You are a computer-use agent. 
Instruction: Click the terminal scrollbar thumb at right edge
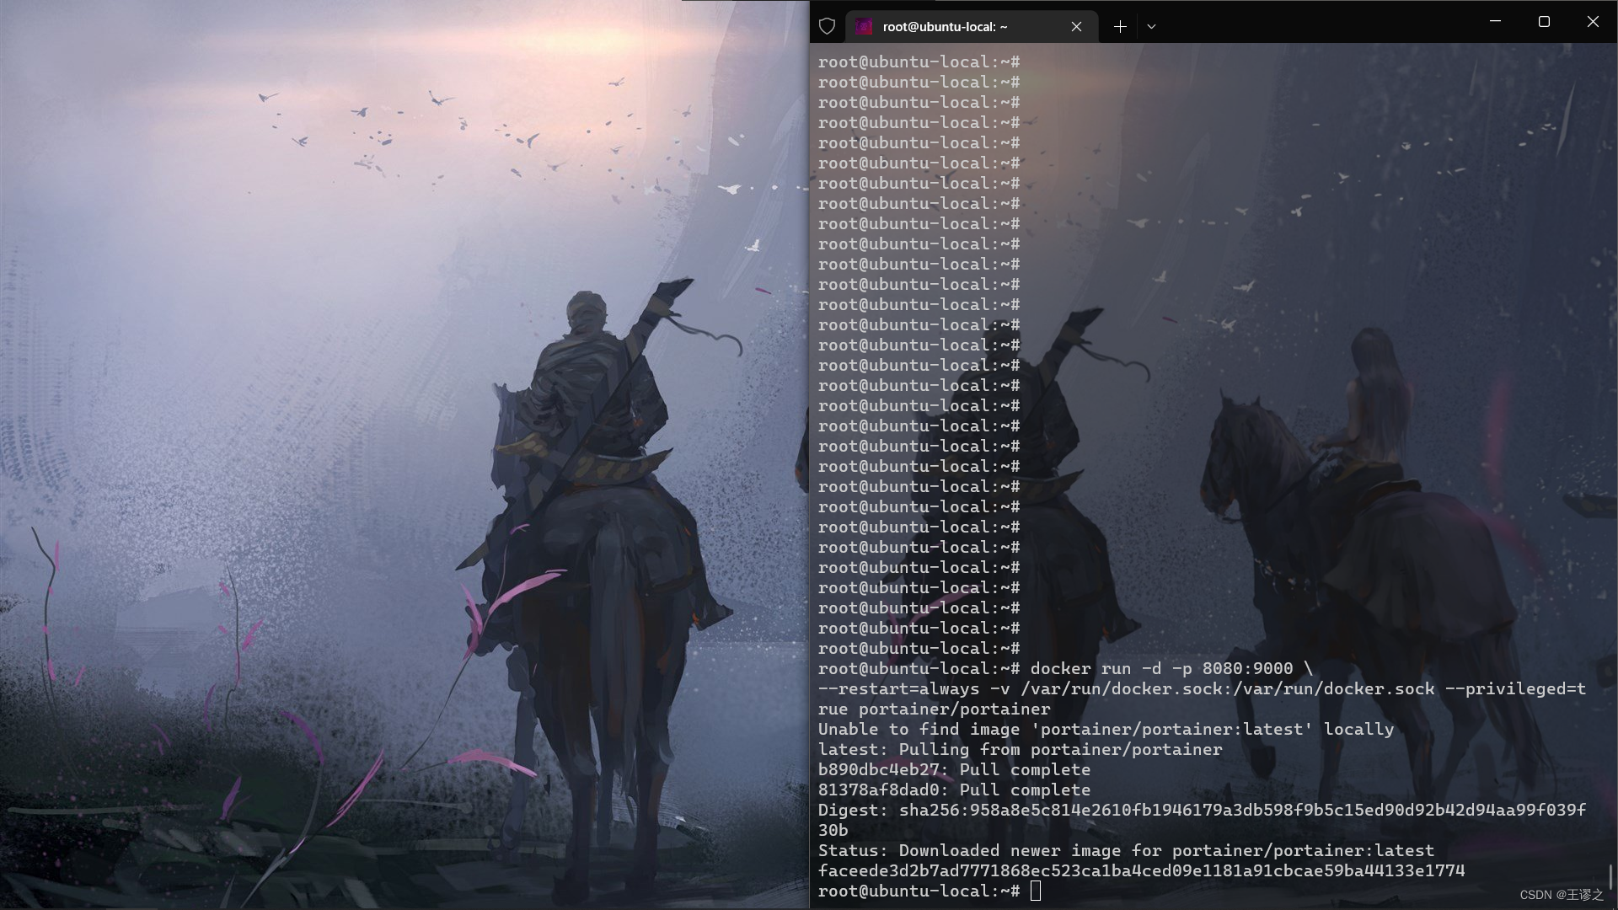1610,877
